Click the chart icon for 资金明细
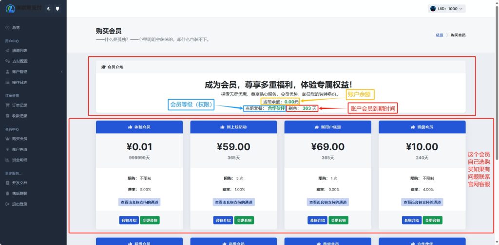 (x=7, y=160)
